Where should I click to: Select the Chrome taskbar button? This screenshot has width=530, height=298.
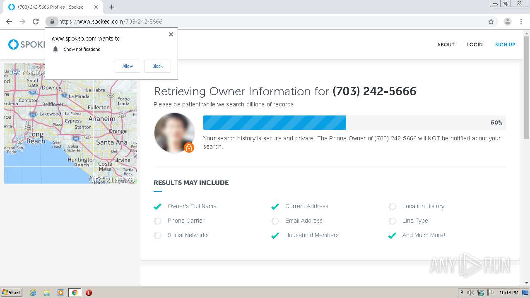click(x=75, y=293)
